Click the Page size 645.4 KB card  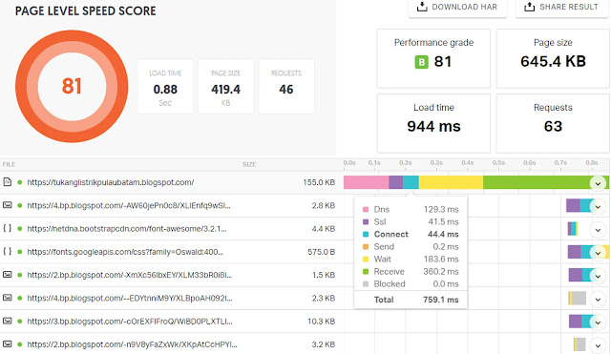pyautogui.click(x=553, y=58)
